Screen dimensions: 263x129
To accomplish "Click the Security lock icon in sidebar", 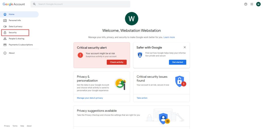I will tap(5, 33).
